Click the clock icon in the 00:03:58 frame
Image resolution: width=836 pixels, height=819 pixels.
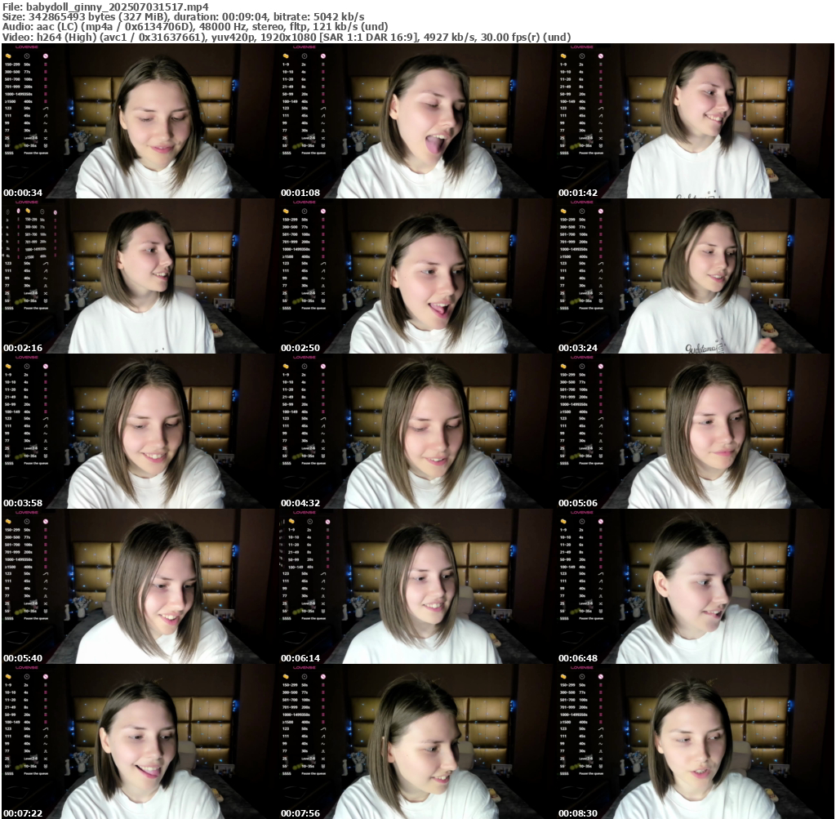27,367
